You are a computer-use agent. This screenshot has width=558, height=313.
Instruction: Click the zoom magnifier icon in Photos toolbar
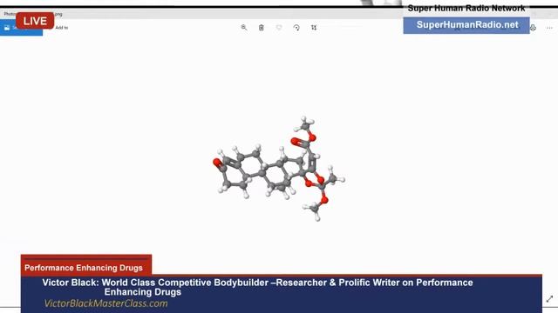[244, 28]
